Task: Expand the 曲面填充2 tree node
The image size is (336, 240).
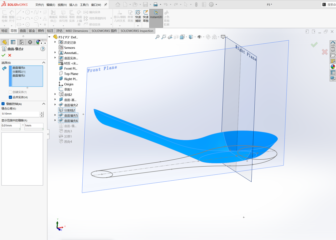Action: pyautogui.click(x=55, y=105)
